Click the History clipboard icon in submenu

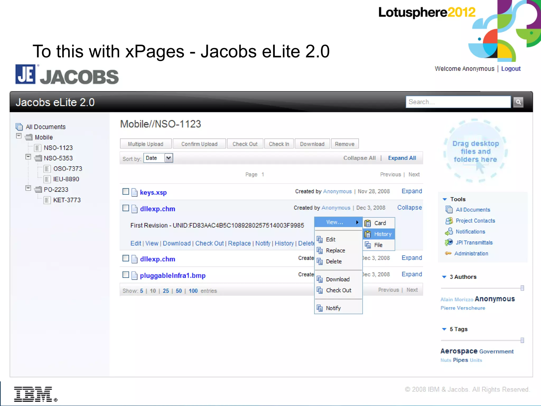pos(367,234)
